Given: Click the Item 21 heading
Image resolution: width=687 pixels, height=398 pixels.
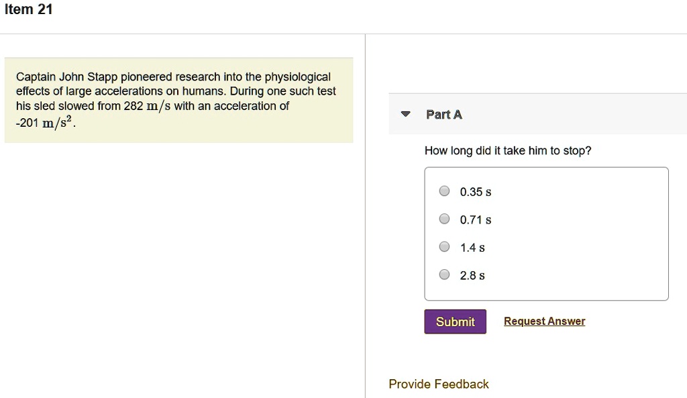Looking at the screenshot, I should coord(28,9).
